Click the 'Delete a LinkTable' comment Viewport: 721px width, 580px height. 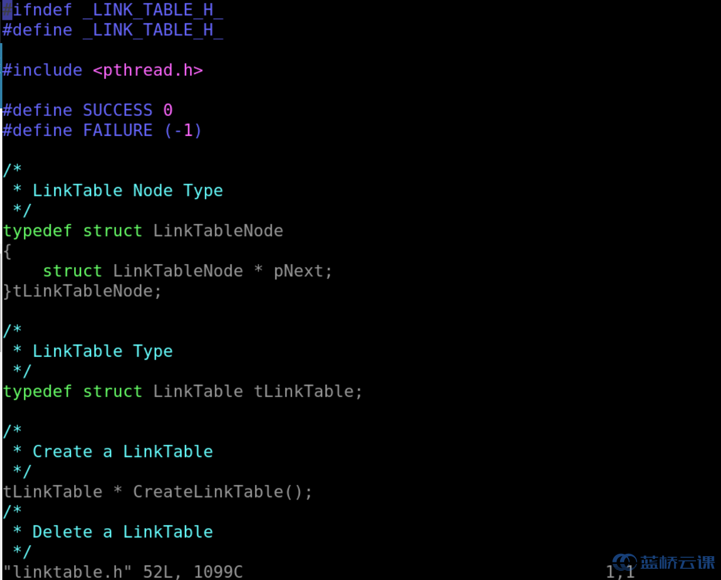click(123, 532)
